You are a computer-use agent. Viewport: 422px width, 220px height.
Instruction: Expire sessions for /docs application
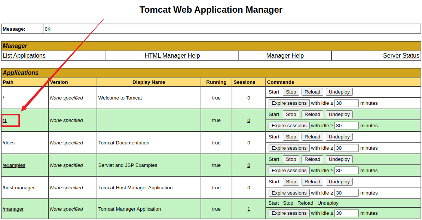[289, 148]
